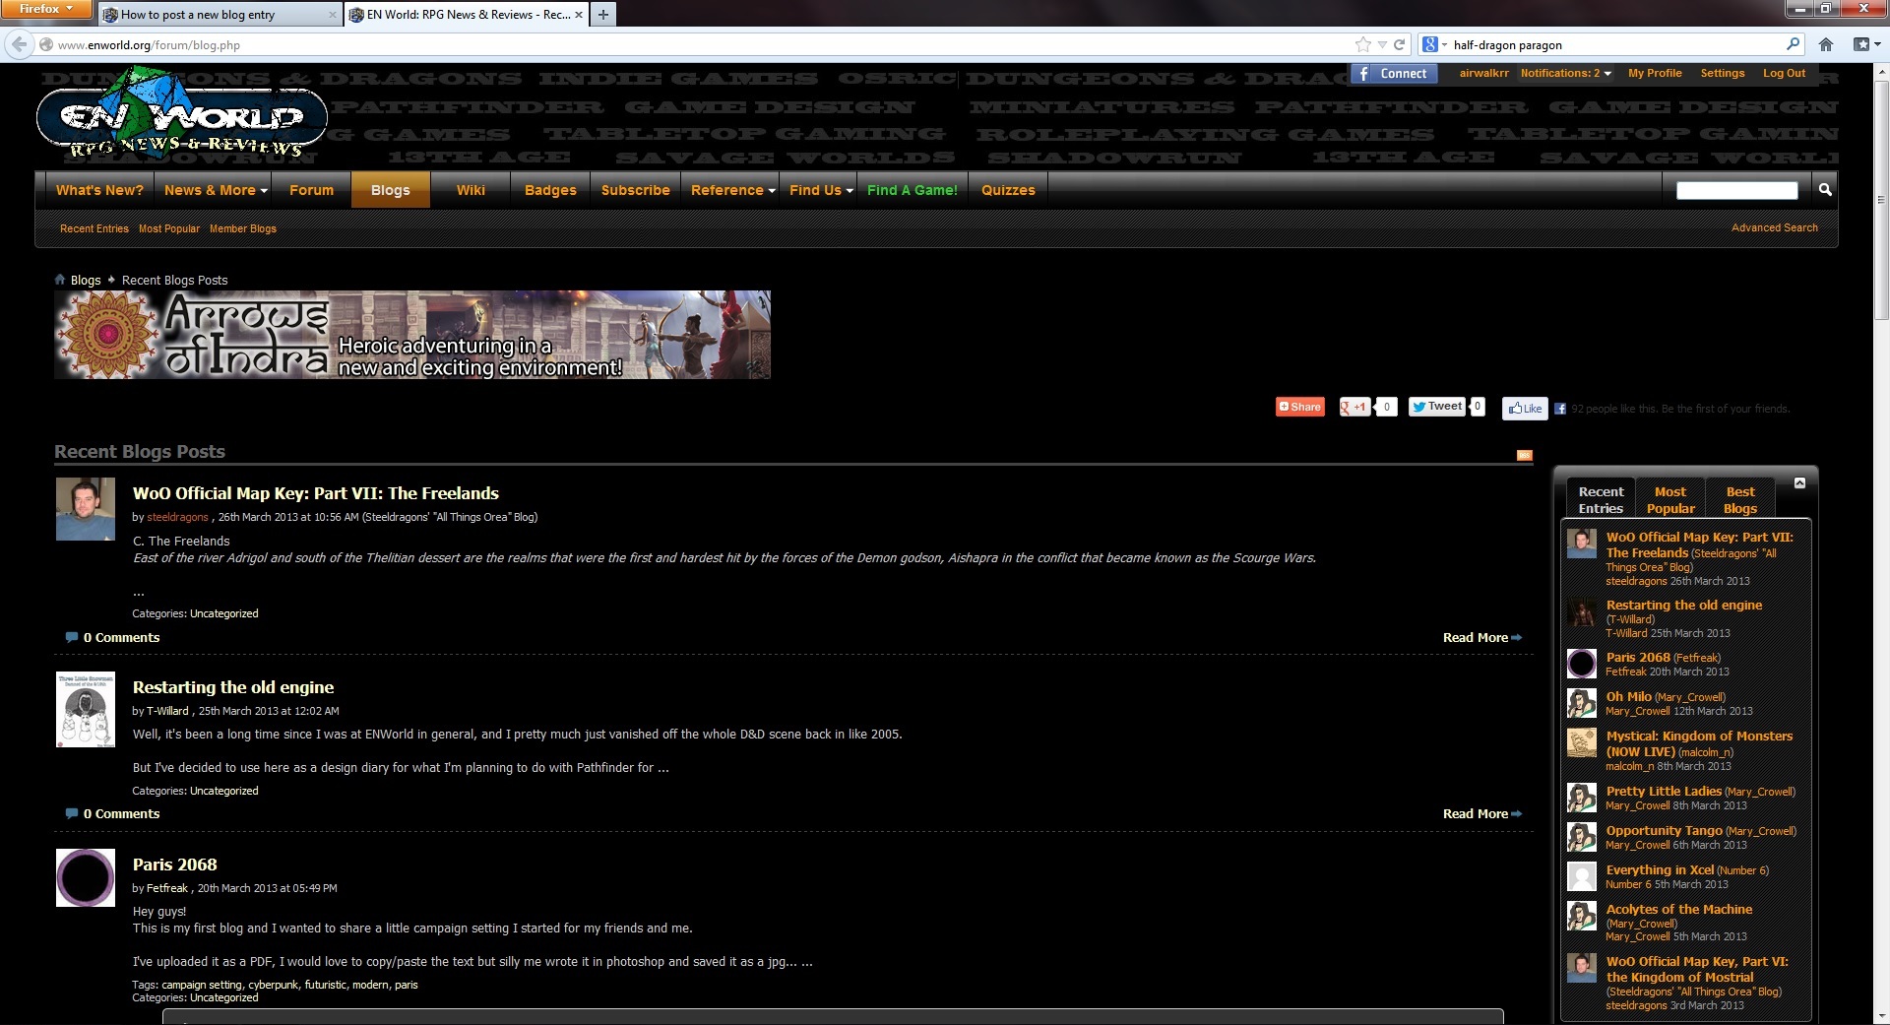Open Advanced Search link
The width and height of the screenshot is (1890, 1025).
1774,227
